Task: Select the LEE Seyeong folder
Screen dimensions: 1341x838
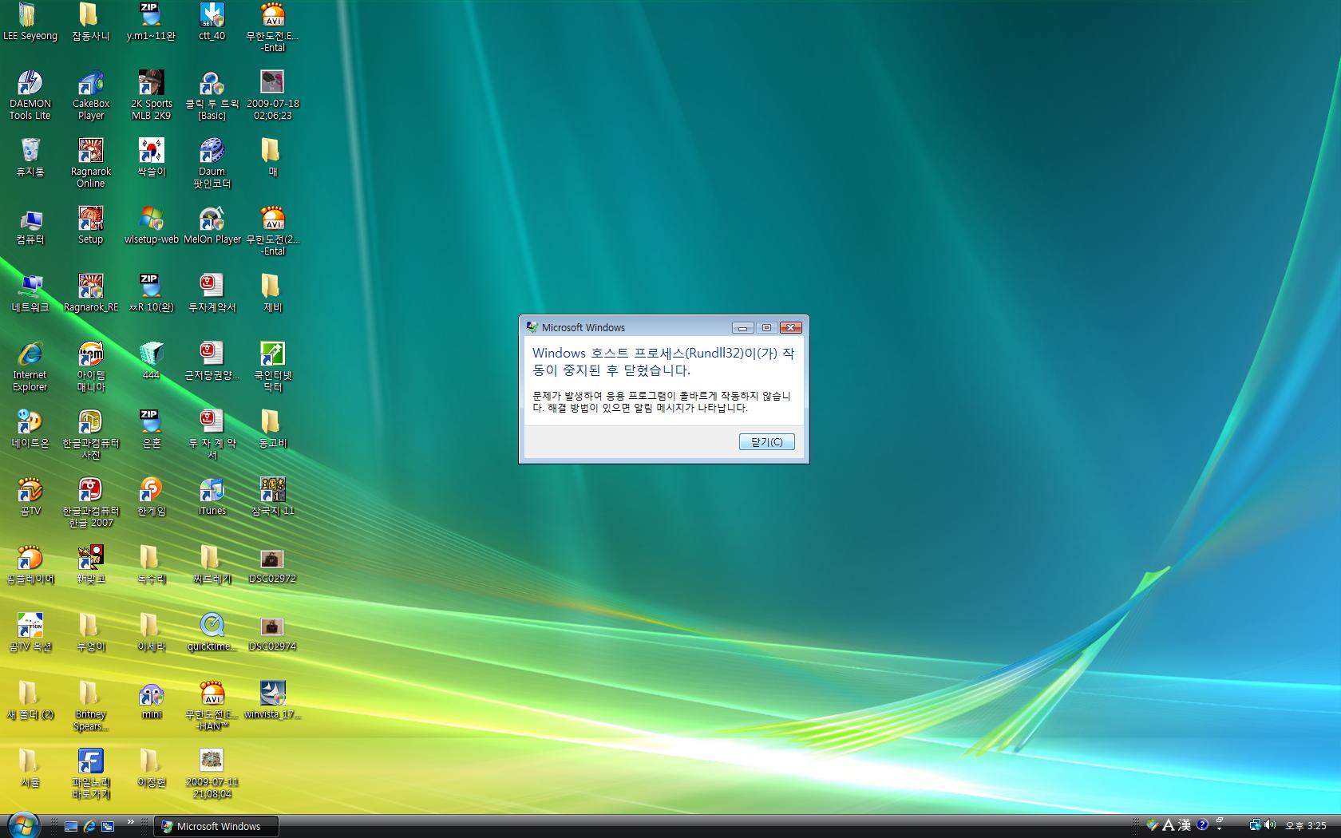Action: click(30, 22)
